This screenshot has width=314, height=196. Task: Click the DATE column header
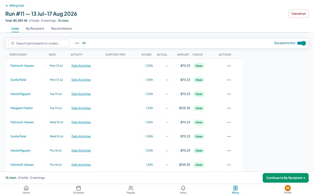pyautogui.click(x=52, y=55)
